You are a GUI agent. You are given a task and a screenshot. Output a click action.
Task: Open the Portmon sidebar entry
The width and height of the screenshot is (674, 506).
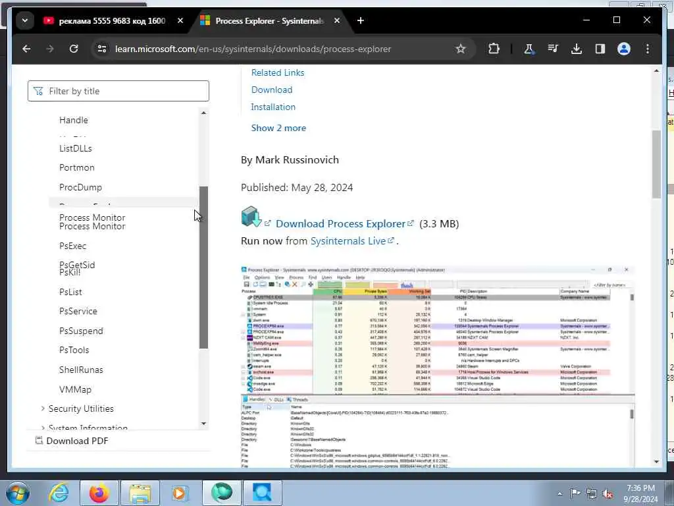point(77,168)
